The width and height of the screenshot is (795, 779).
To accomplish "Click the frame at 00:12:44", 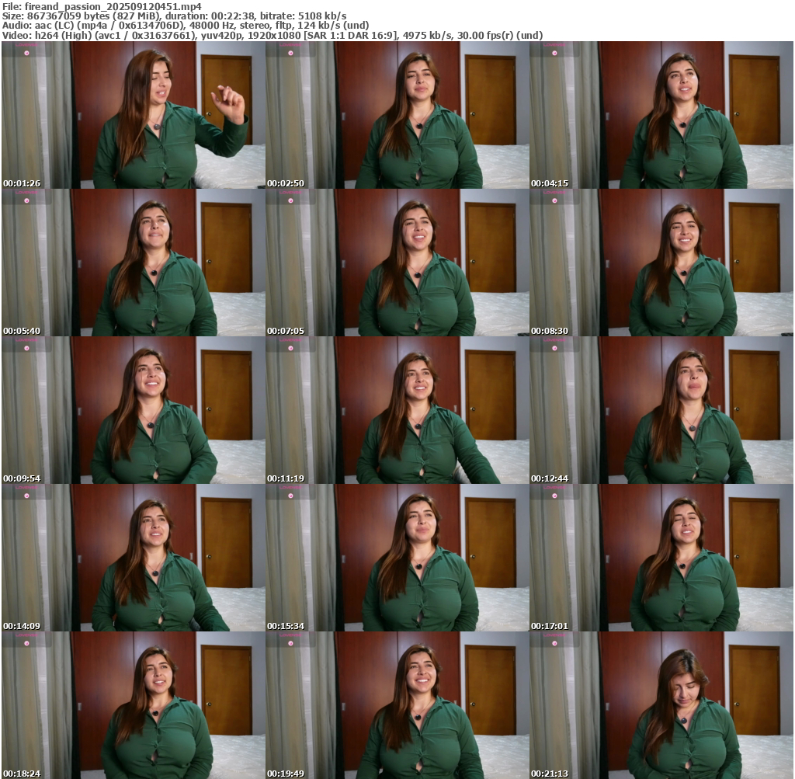I will coord(661,410).
